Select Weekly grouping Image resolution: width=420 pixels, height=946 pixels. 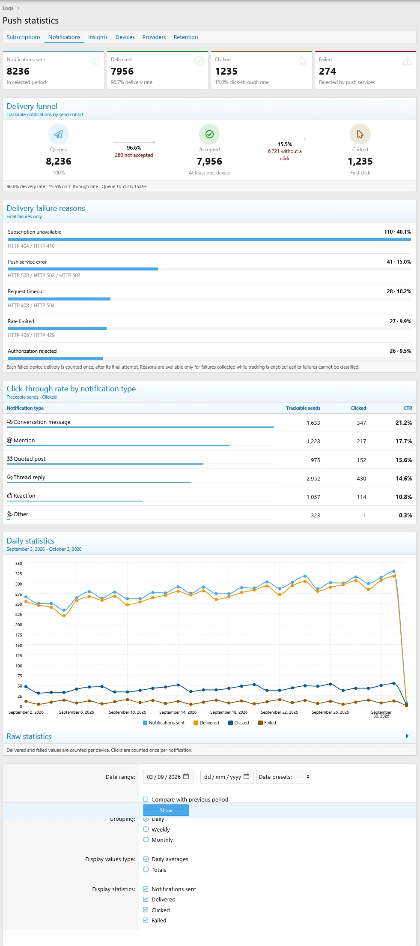146,829
